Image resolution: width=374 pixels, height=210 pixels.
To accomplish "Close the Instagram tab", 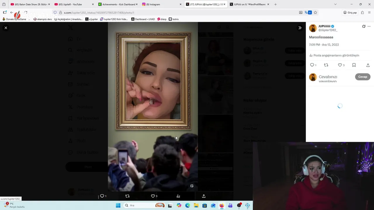I will click(180, 4).
